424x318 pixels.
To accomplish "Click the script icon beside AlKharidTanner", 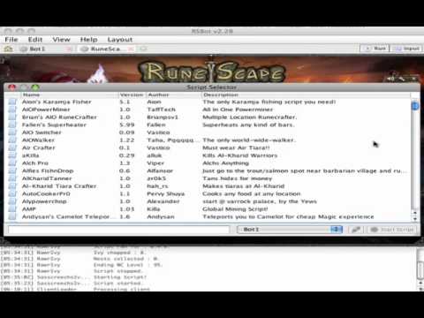I will pos(12,178).
